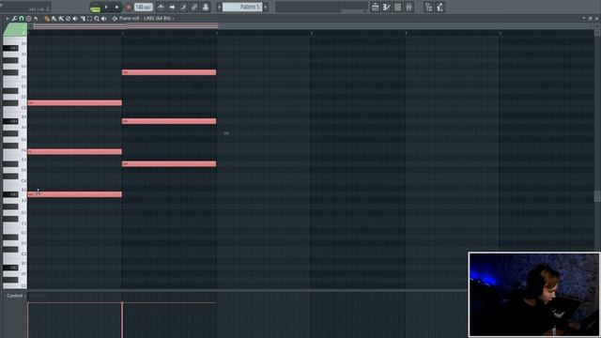Toggle the metronome icon
601x338 pixels.
click(161, 7)
